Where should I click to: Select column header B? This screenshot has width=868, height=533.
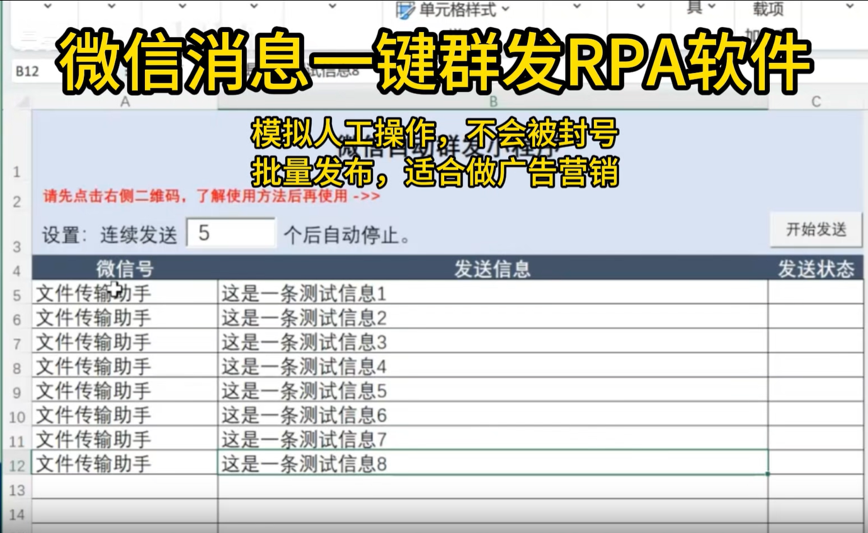point(493,101)
